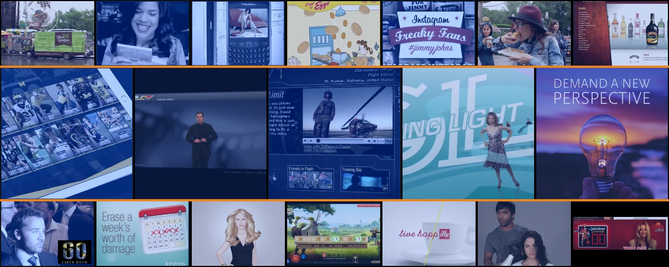The width and height of the screenshot is (669, 267).
Task: Open the Captain Morgan advertisement thumbnail
Action: pyautogui.click(x=620, y=234)
